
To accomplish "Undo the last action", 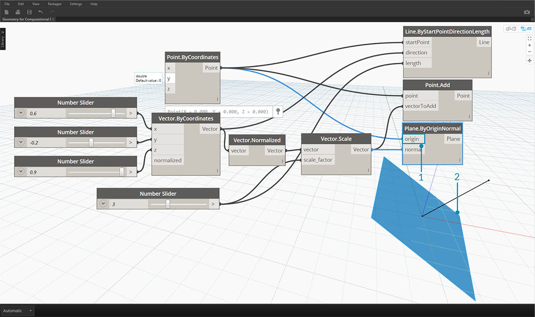I will coord(41,12).
